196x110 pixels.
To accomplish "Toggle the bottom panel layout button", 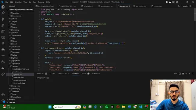I will click(x=170, y=2).
